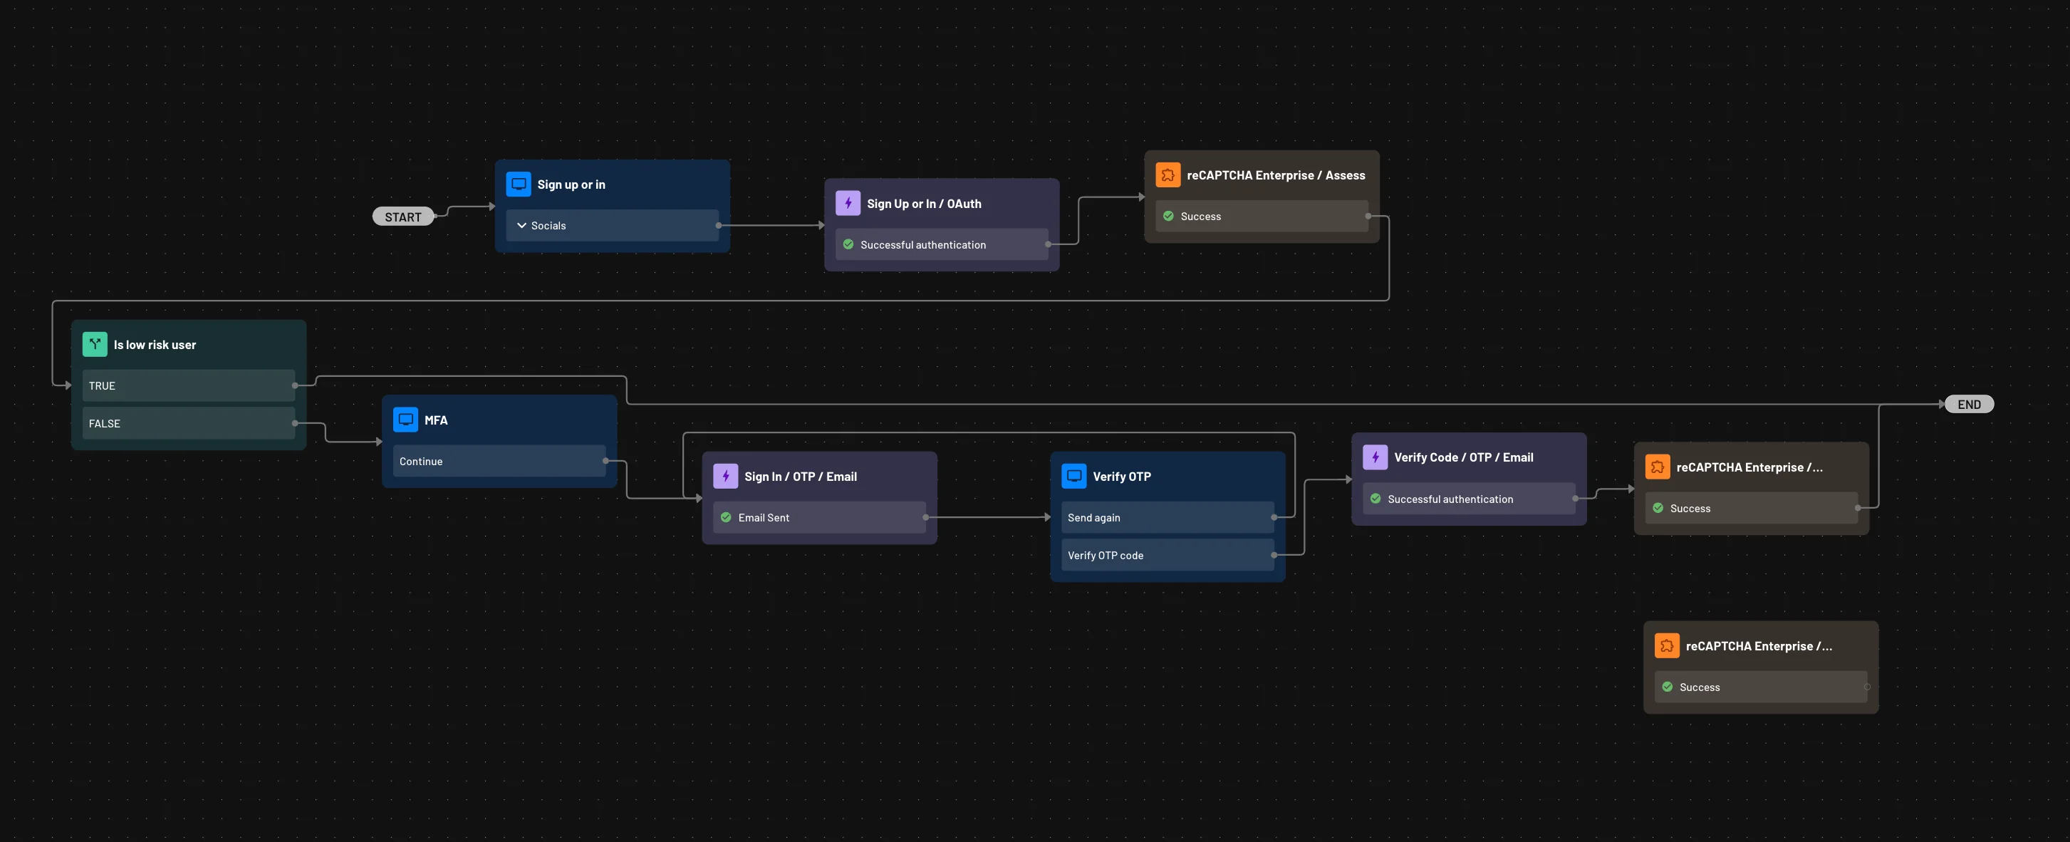Click the START node label
This screenshot has height=842, width=2070.
402,215
